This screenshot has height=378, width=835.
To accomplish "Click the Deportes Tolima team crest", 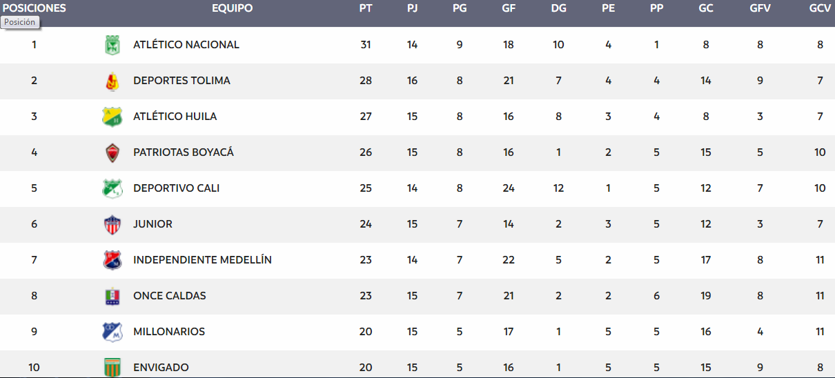I will tap(112, 81).
